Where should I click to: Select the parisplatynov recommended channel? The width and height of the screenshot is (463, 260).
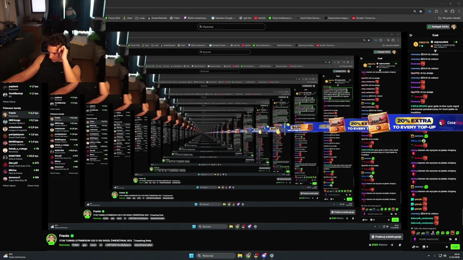(21, 136)
